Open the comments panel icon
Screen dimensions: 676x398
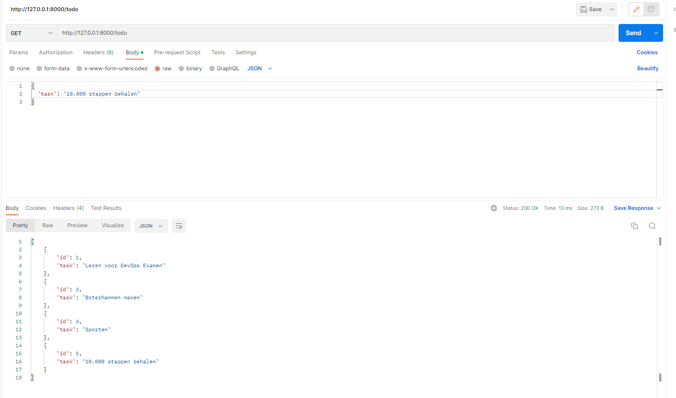click(x=651, y=9)
